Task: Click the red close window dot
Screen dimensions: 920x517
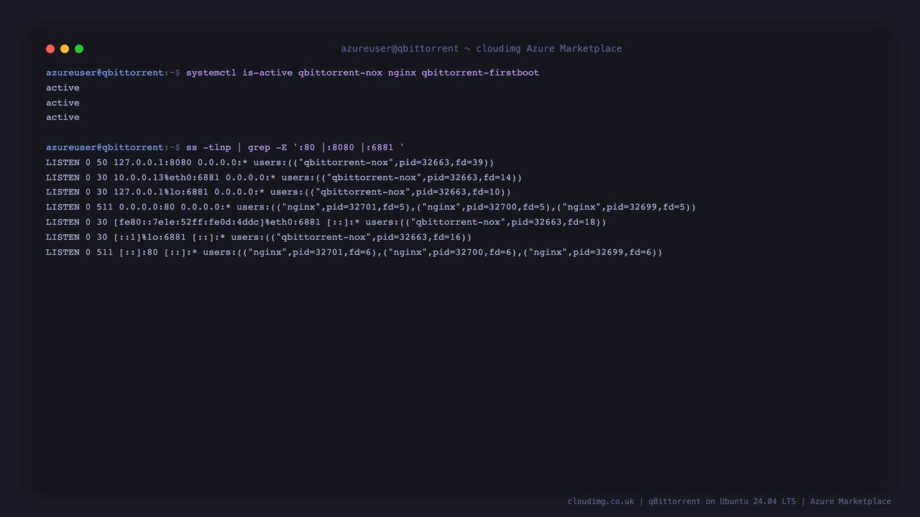Action: tap(50, 49)
